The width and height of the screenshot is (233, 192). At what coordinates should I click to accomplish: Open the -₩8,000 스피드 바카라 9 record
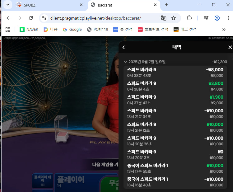(x=175, y=72)
